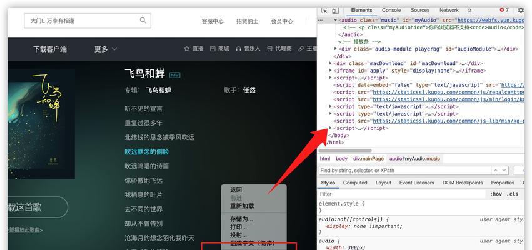Viewport: 532px width, 250px height.
Task: Expand the iframe apply node
Action: pos(331,71)
